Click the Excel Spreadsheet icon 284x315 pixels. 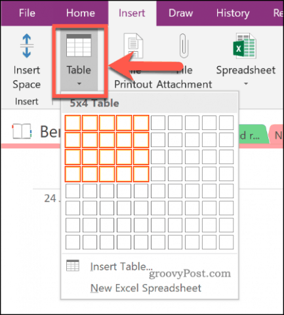pos(245,46)
